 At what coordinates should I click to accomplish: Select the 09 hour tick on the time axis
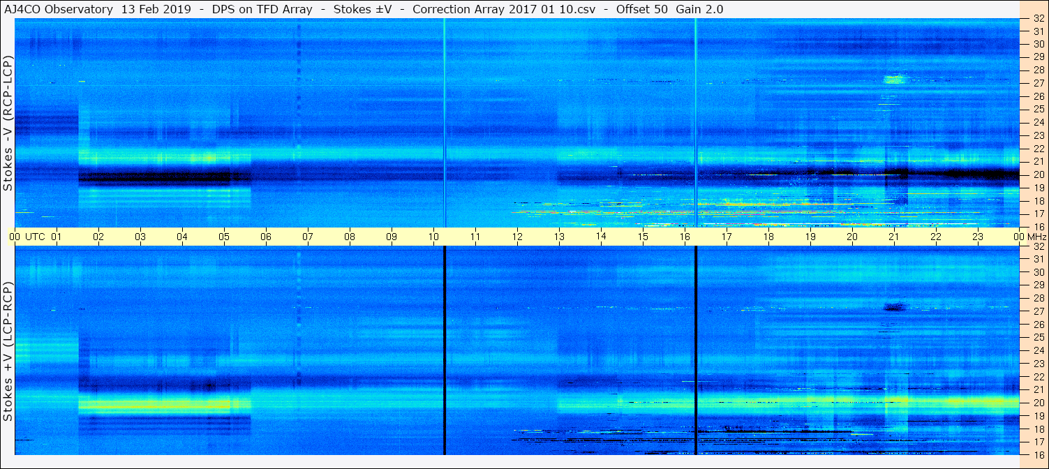(392, 237)
